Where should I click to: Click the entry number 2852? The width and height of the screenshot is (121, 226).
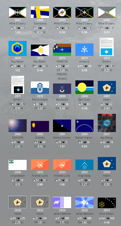click(x=84, y=172)
